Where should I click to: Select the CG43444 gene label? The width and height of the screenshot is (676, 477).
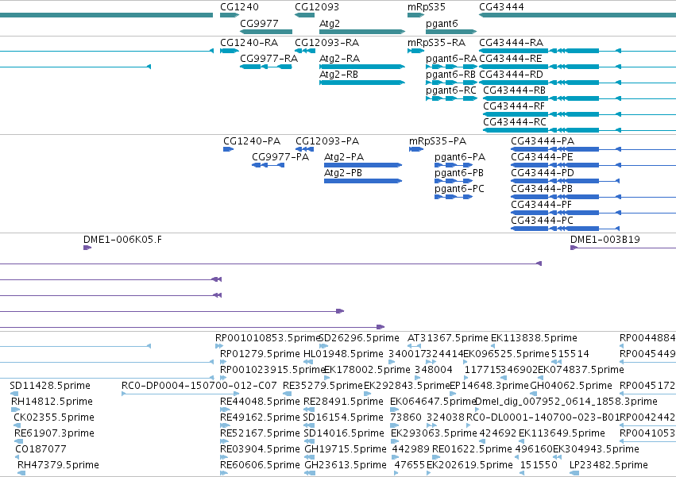501,7
